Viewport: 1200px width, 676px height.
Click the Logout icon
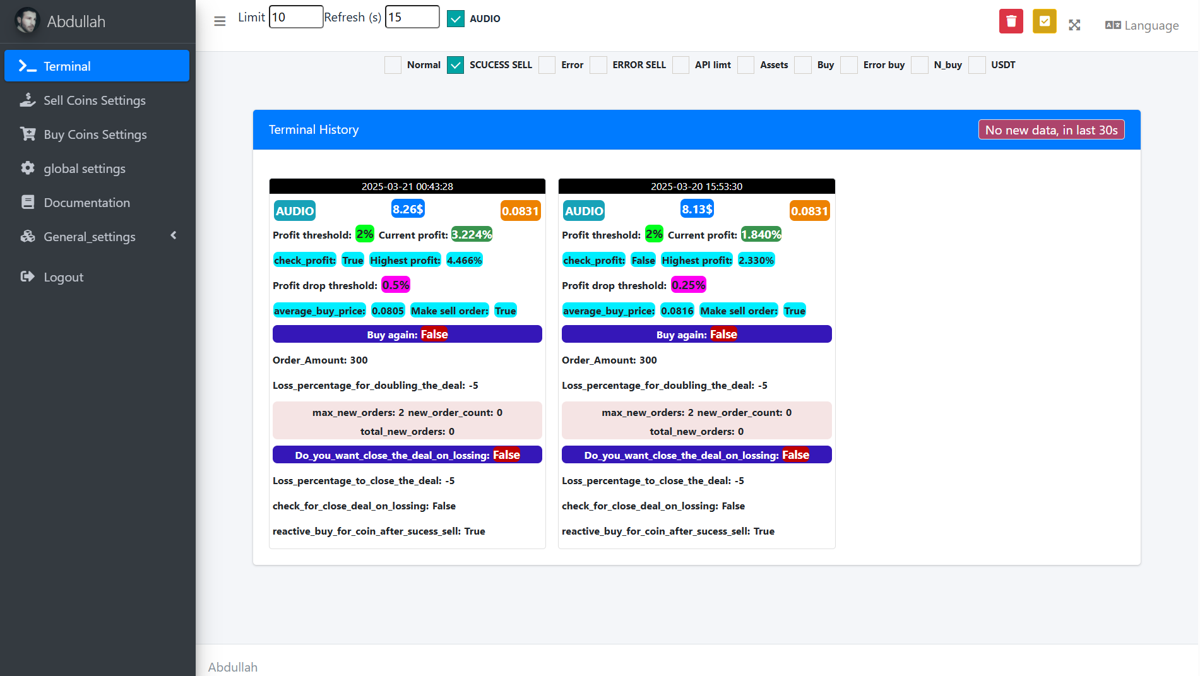(63, 276)
